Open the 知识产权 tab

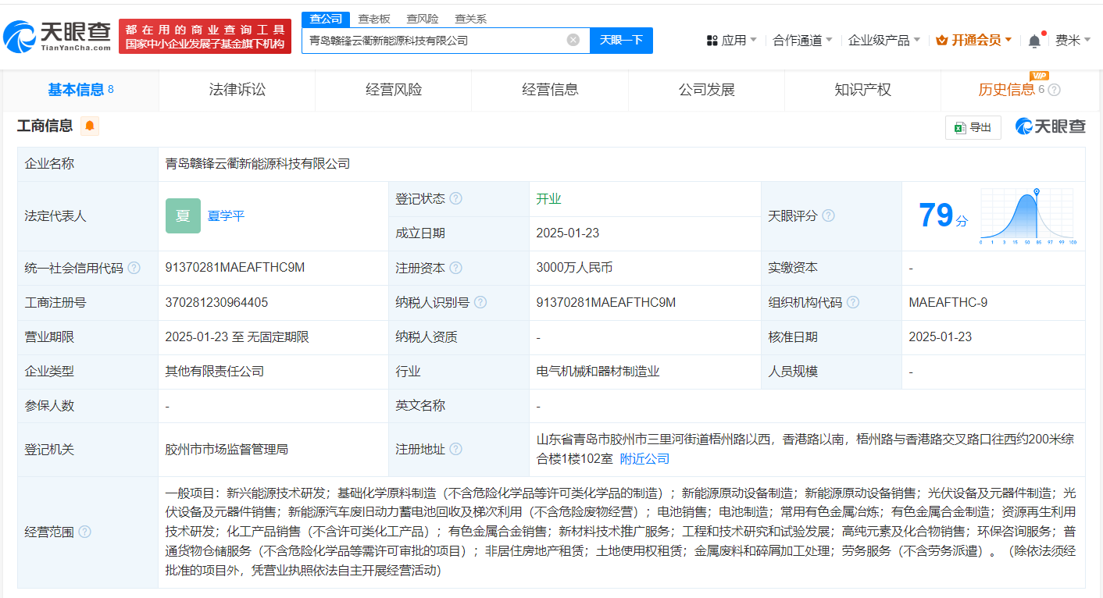pyautogui.click(x=862, y=90)
